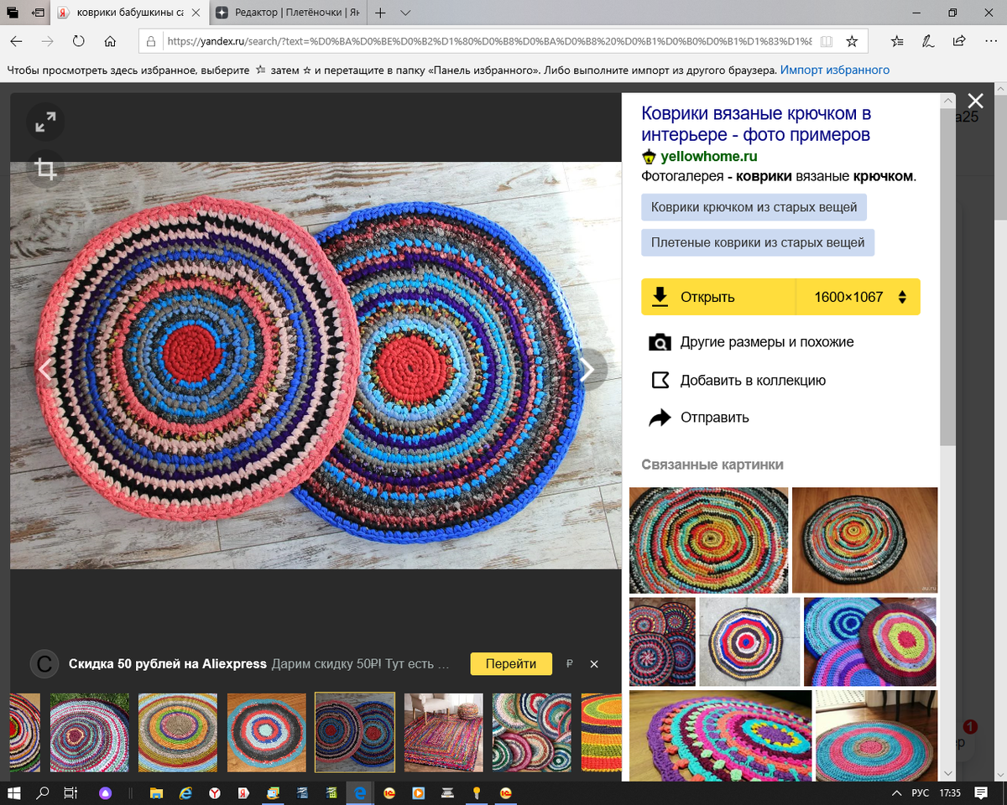Open related thumbnail of rug on wooden floor

865,540
